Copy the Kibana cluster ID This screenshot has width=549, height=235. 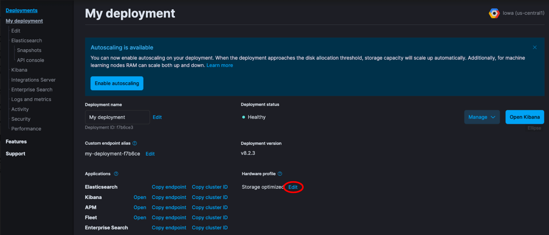click(210, 197)
